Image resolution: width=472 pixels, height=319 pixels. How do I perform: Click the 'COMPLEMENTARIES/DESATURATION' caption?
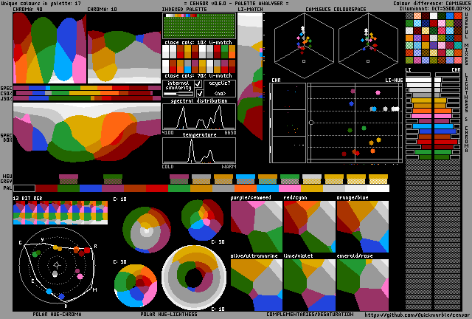[x=310, y=314]
